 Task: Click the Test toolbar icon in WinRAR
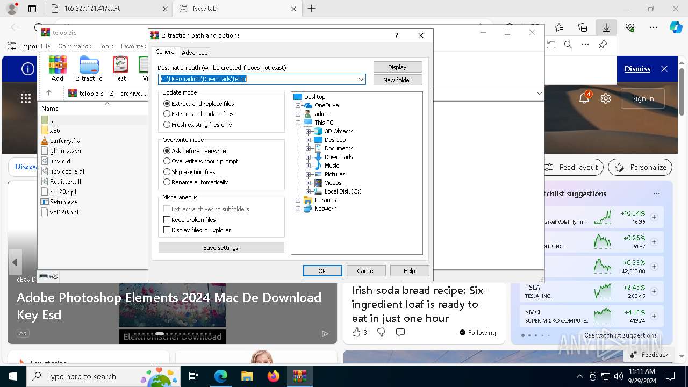(120, 68)
